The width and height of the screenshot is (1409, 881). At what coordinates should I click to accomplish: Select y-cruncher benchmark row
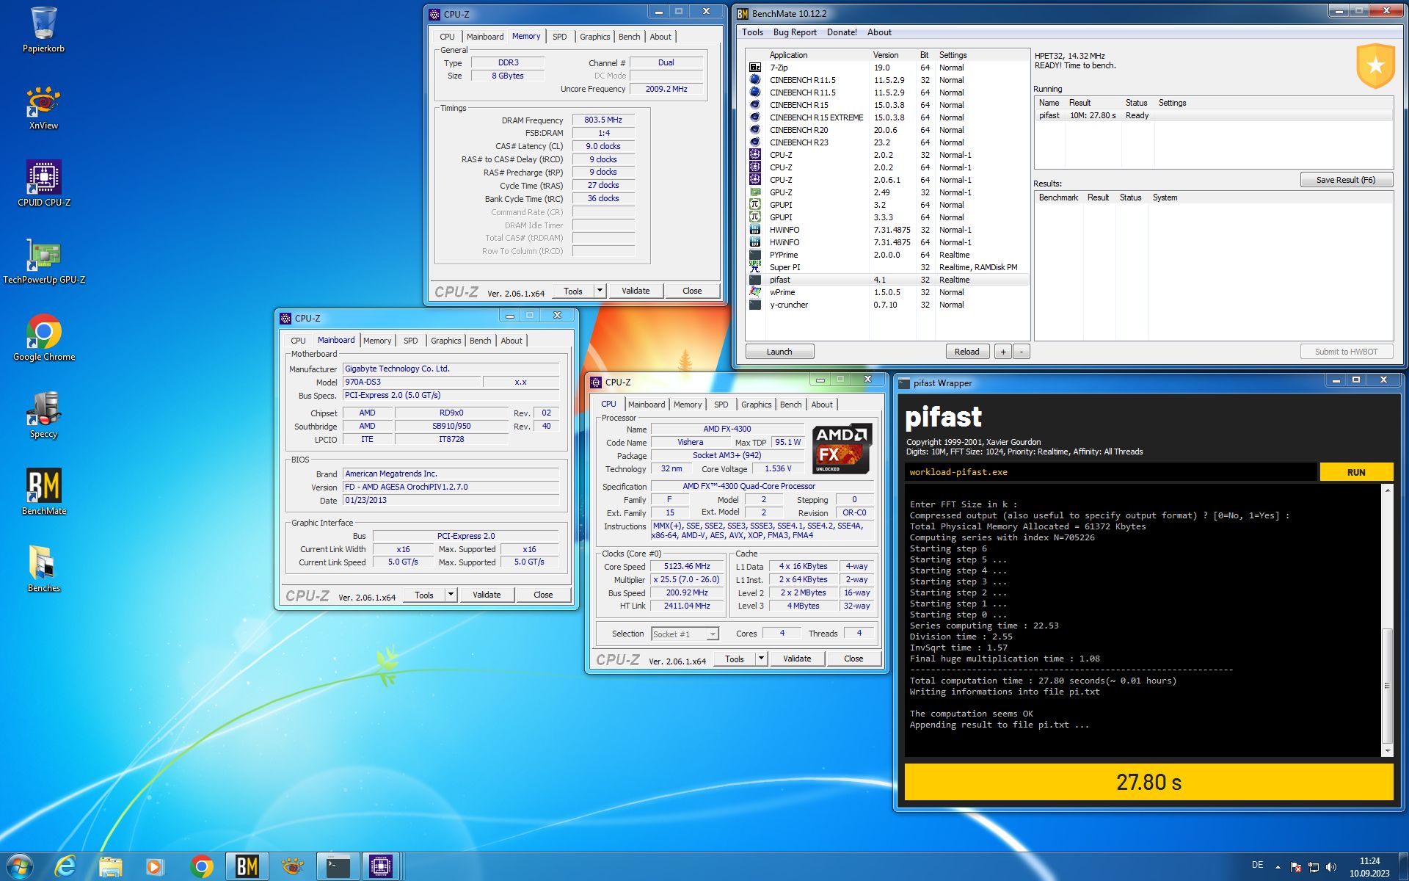(888, 305)
